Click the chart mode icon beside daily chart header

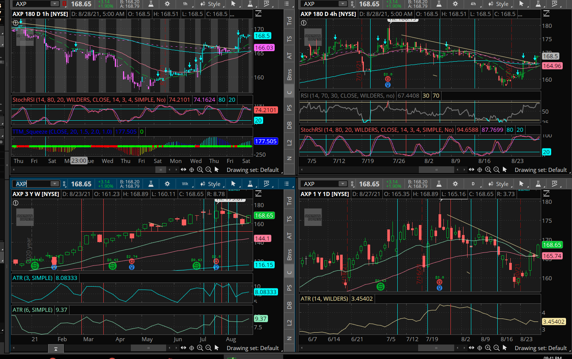(546, 194)
